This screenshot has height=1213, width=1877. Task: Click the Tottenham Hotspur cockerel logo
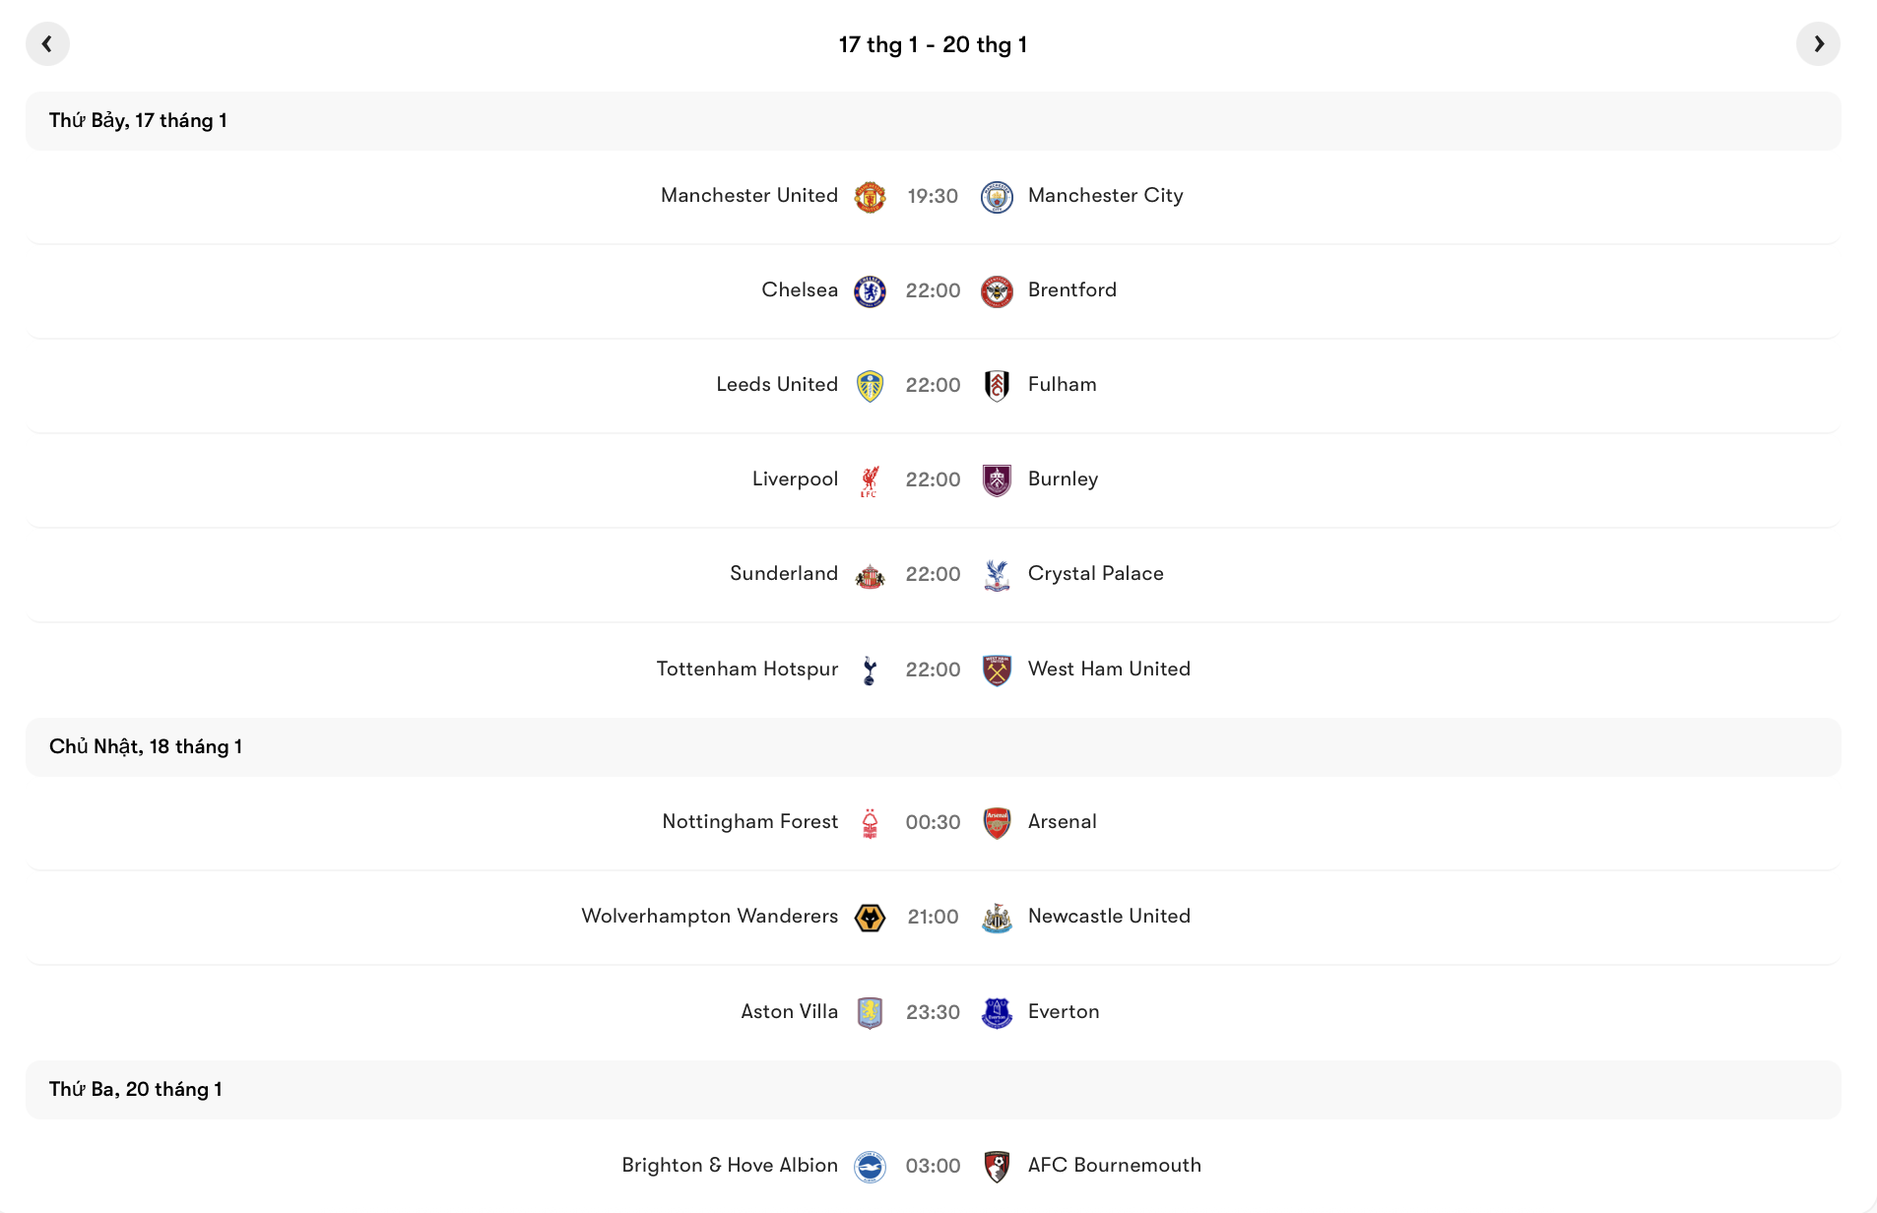[x=871, y=670]
